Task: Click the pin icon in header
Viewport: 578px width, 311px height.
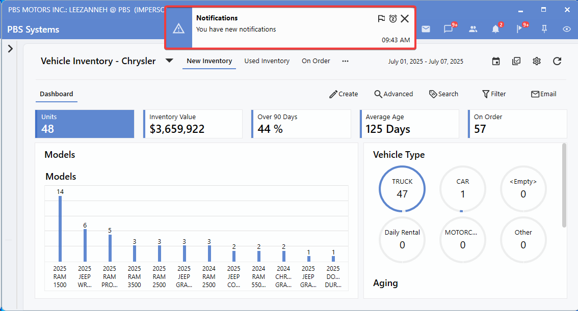Action: point(544,29)
